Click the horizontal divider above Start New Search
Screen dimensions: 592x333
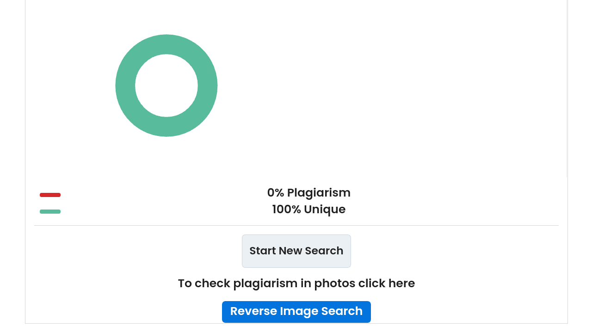pyautogui.click(x=296, y=225)
